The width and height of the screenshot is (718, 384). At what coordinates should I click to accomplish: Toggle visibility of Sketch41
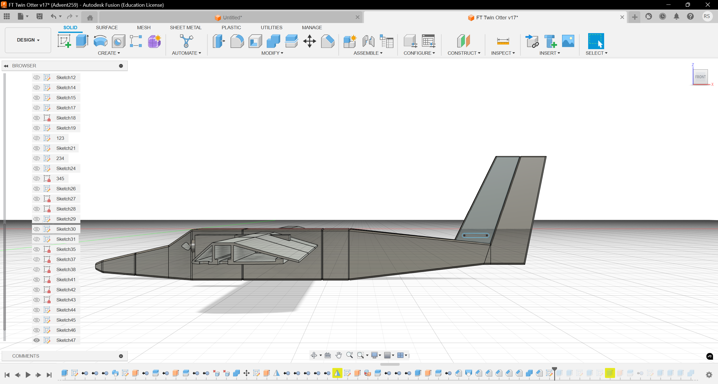[36, 280]
